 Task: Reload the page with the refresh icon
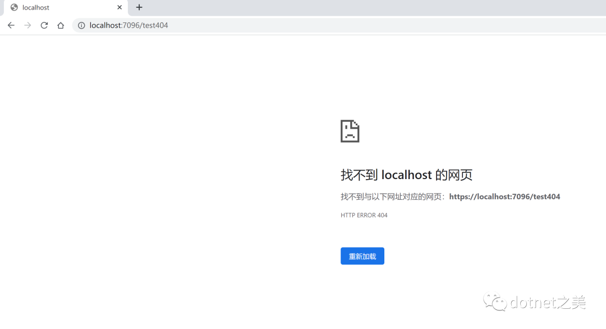[x=44, y=25]
